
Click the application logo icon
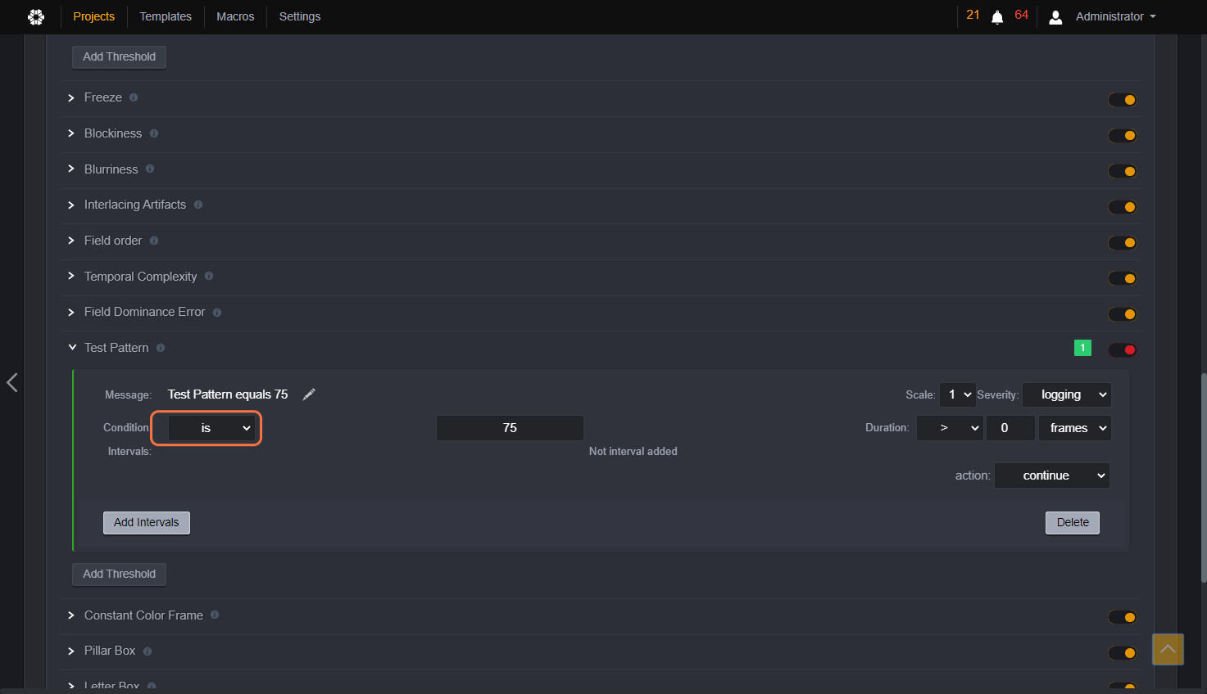pos(36,16)
